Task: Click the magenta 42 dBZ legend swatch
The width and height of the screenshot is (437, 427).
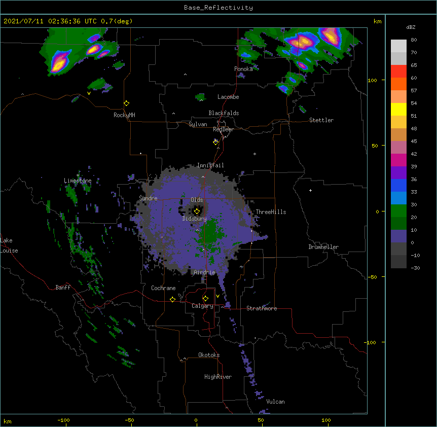Action: tap(398, 160)
